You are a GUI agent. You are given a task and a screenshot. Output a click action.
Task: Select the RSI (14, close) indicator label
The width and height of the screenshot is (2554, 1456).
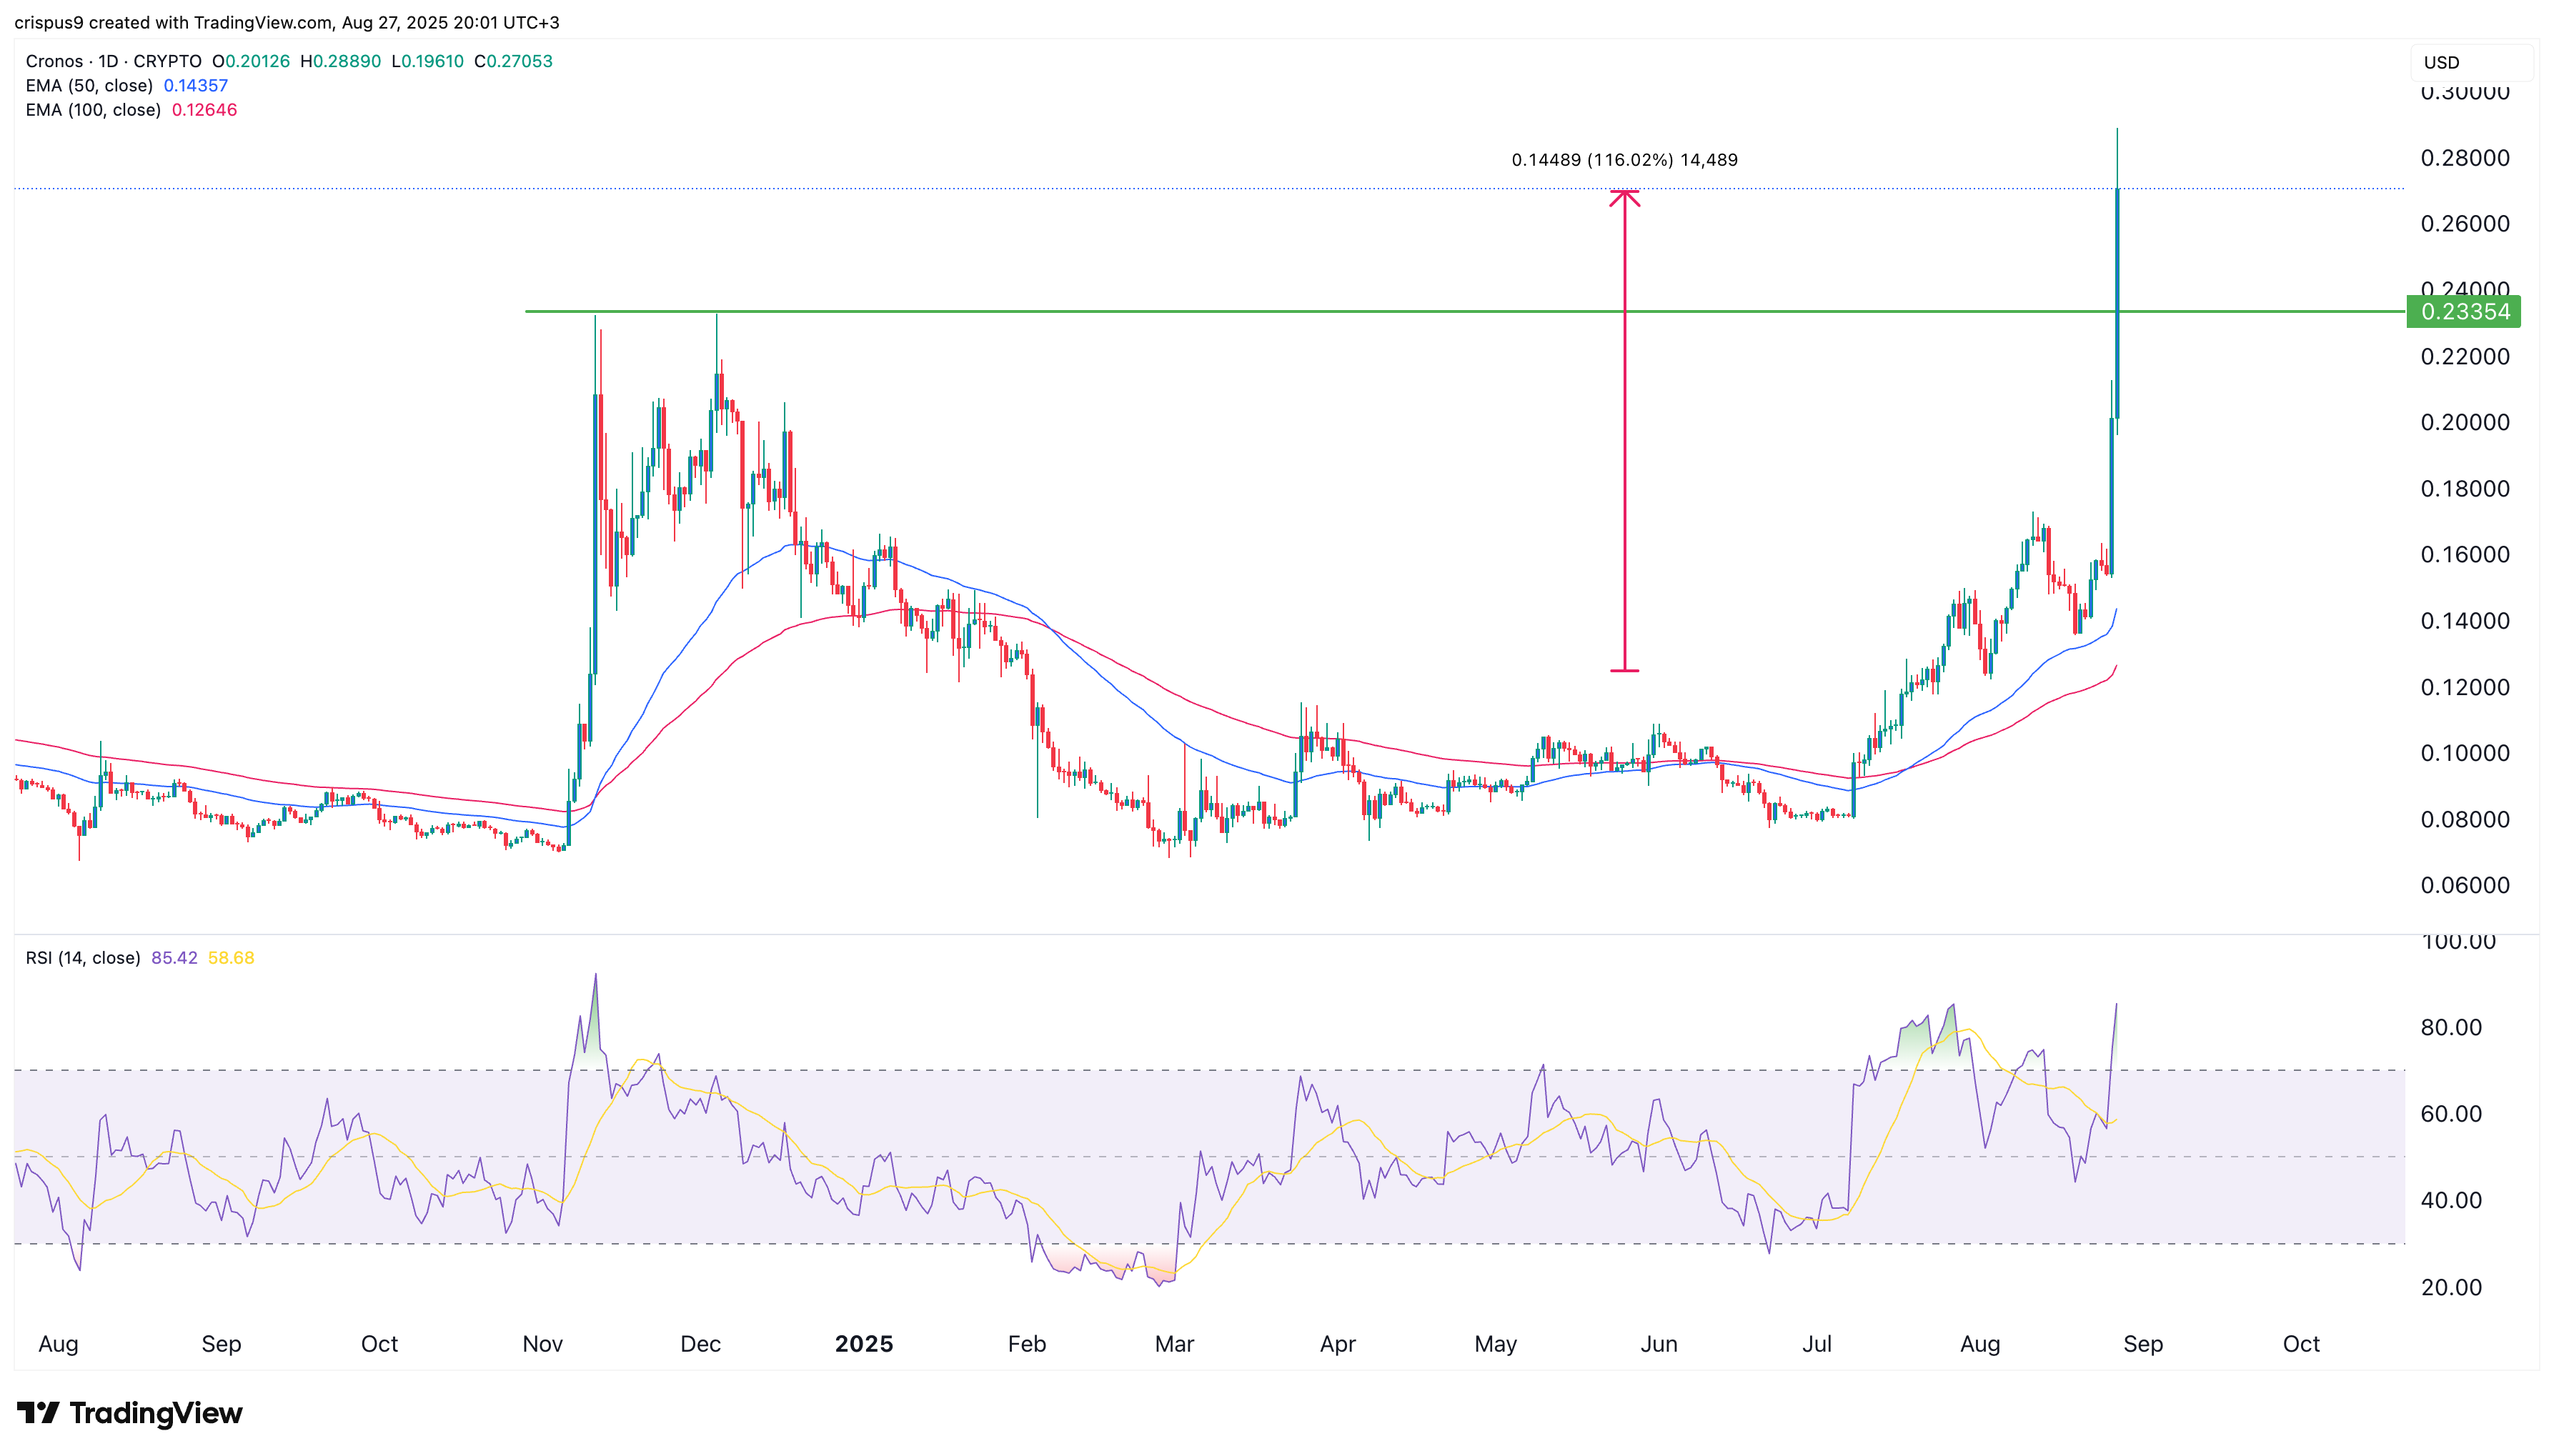point(83,958)
